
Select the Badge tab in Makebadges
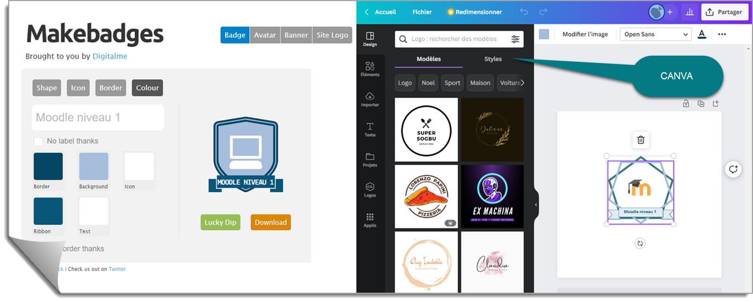(235, 35)
